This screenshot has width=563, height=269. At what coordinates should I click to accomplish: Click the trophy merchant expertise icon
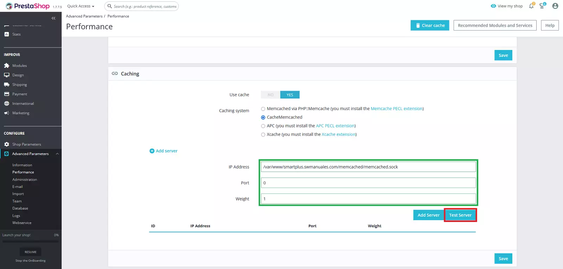542,6
